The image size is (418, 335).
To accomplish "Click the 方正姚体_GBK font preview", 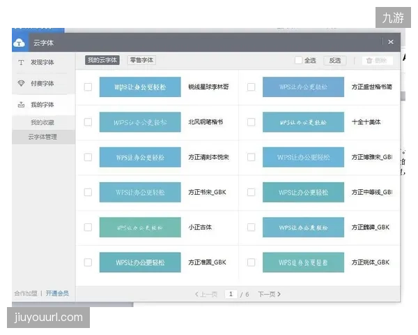I will pyautogui.click(x=303, y=262).
